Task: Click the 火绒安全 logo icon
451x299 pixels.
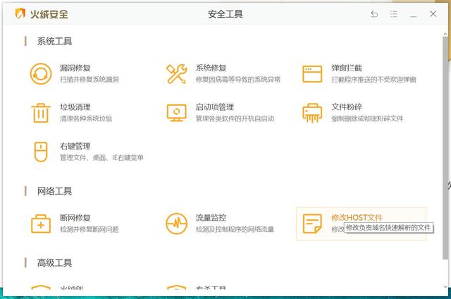Action: pos(20,13)
